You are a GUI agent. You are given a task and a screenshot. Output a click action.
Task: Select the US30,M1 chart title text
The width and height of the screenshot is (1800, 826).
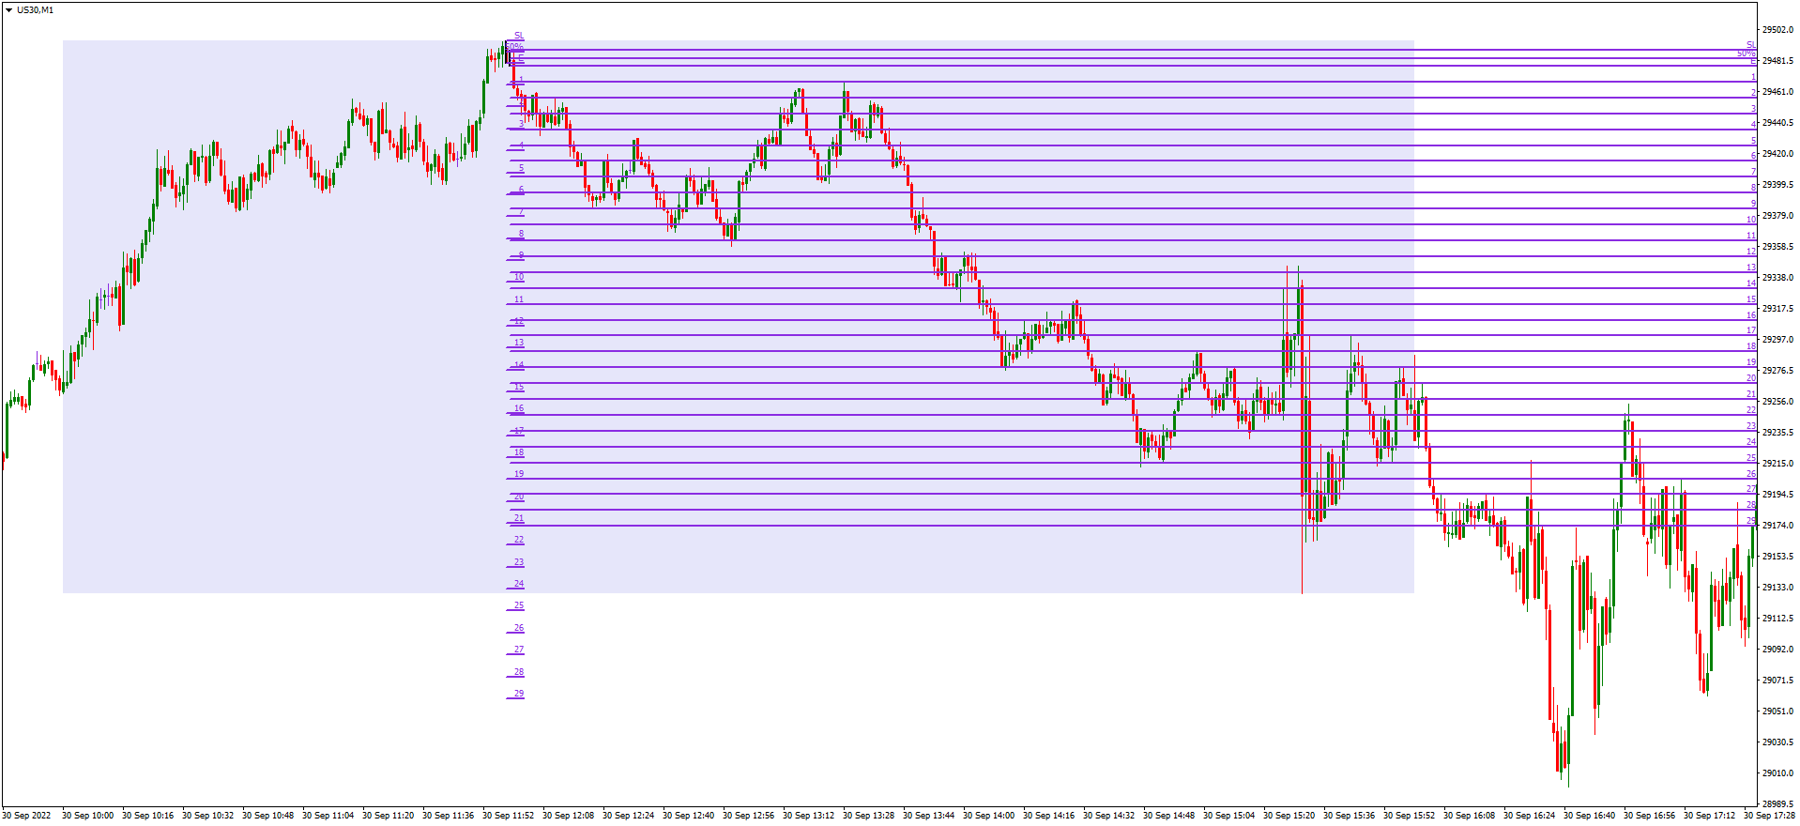[36, 10]
